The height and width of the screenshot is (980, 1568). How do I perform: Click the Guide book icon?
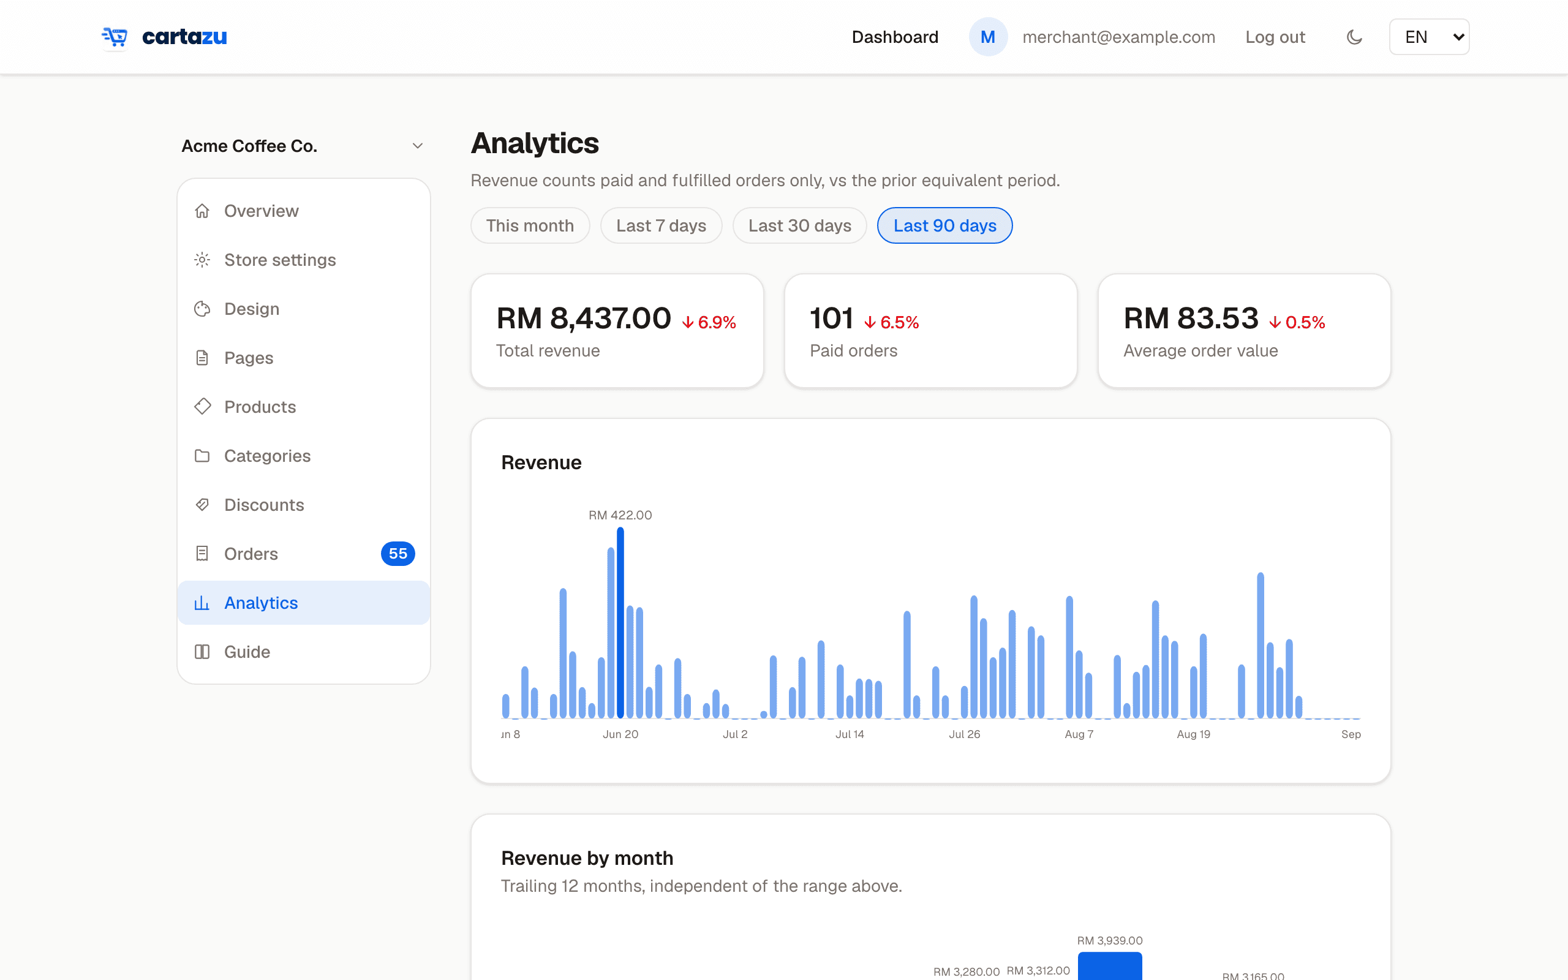tap(202, 651)
